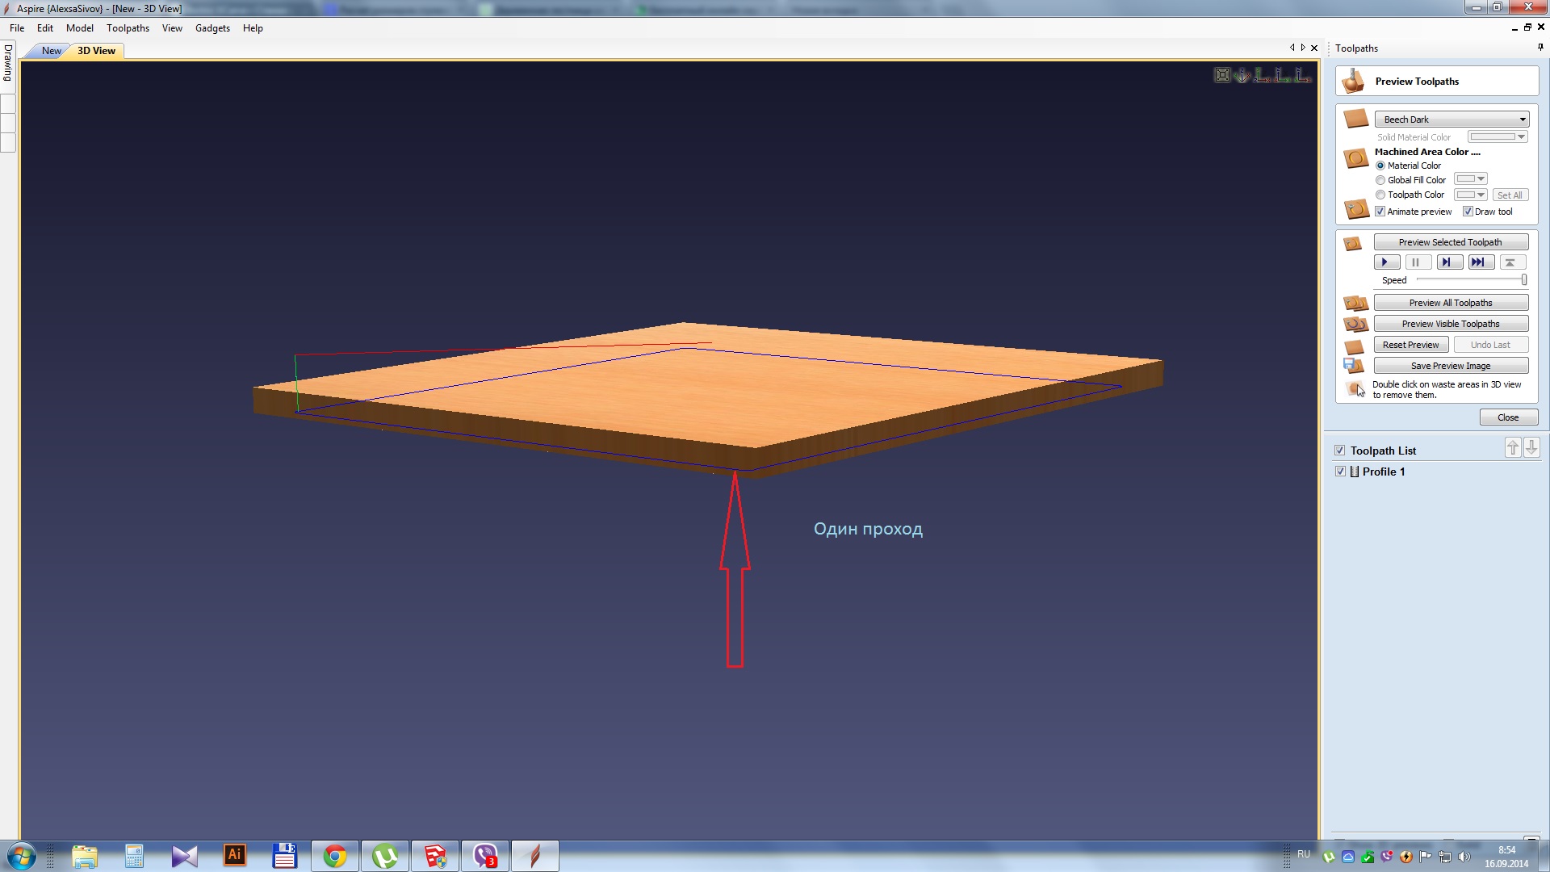Move the Profile 1 toolpath up in the list
The image size is (1550, 872).
(1513, 448)
